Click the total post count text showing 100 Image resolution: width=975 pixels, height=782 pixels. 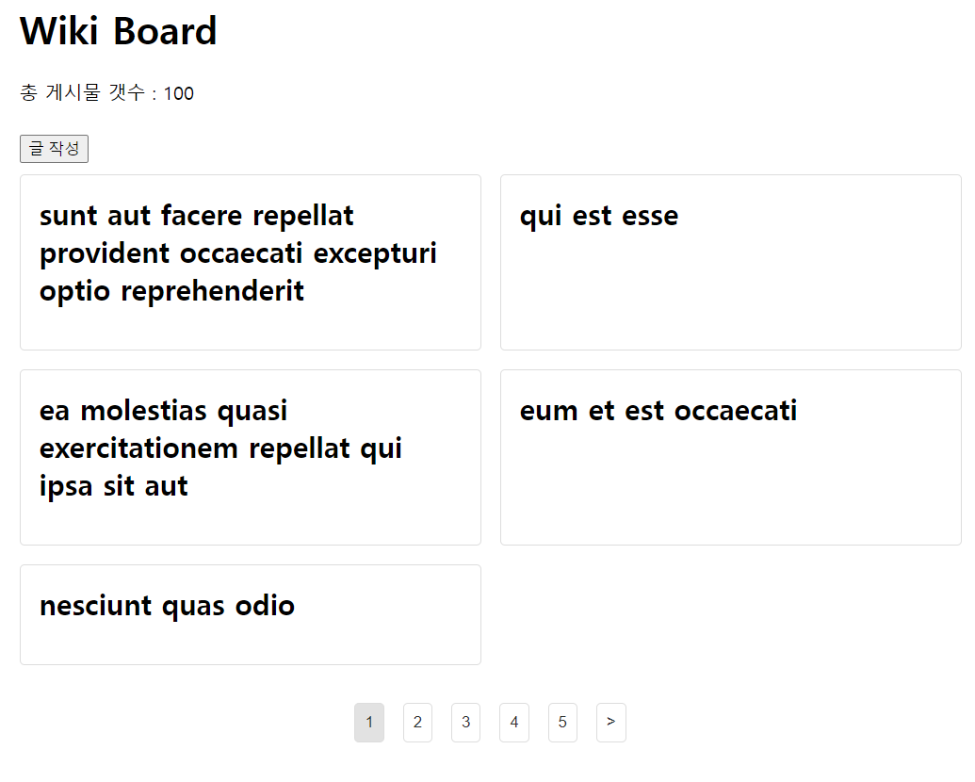point(106,93)
